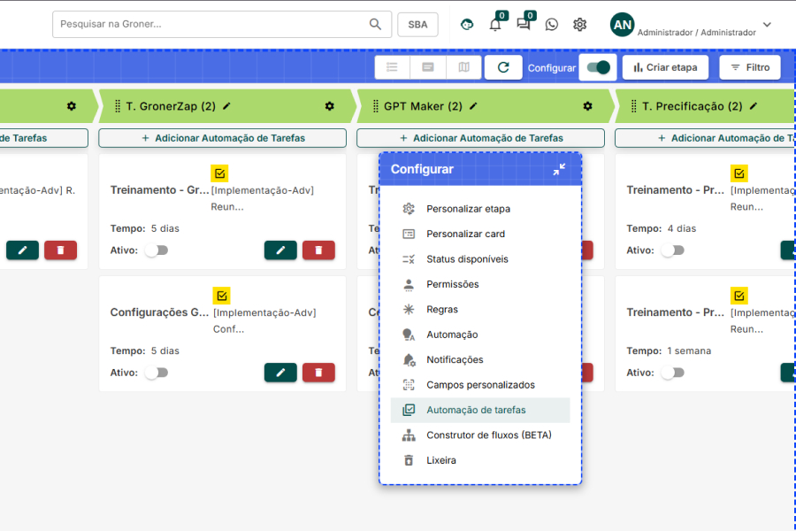Click the Criar etapa button
Image resolution: width=796 pixels, height=531 pixels.
click(665, 67)
